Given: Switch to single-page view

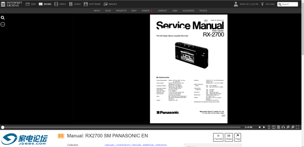Looking at the screenshot, I should point(269,127).
